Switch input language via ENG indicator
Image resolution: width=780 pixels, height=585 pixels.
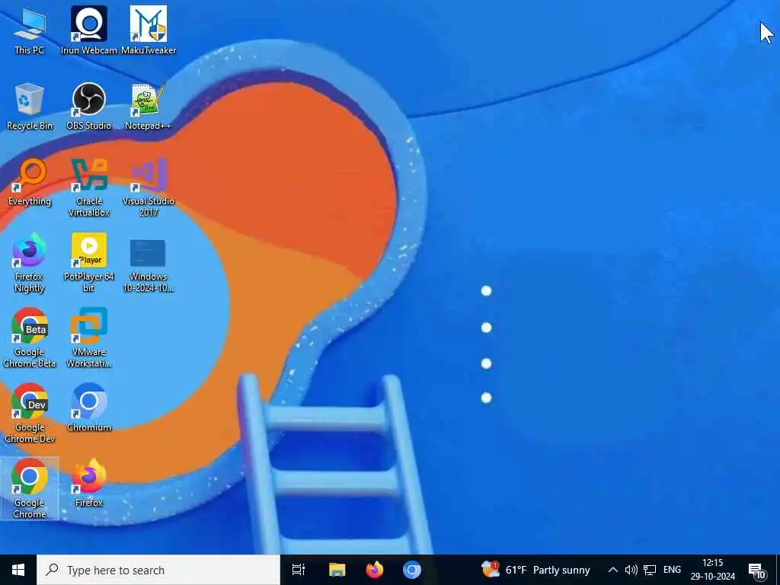(672, 570)
